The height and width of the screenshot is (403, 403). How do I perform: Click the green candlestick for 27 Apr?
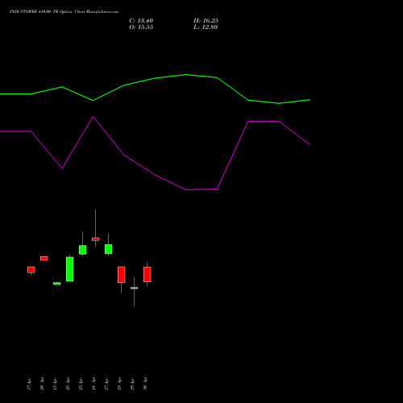coord(109,249)
